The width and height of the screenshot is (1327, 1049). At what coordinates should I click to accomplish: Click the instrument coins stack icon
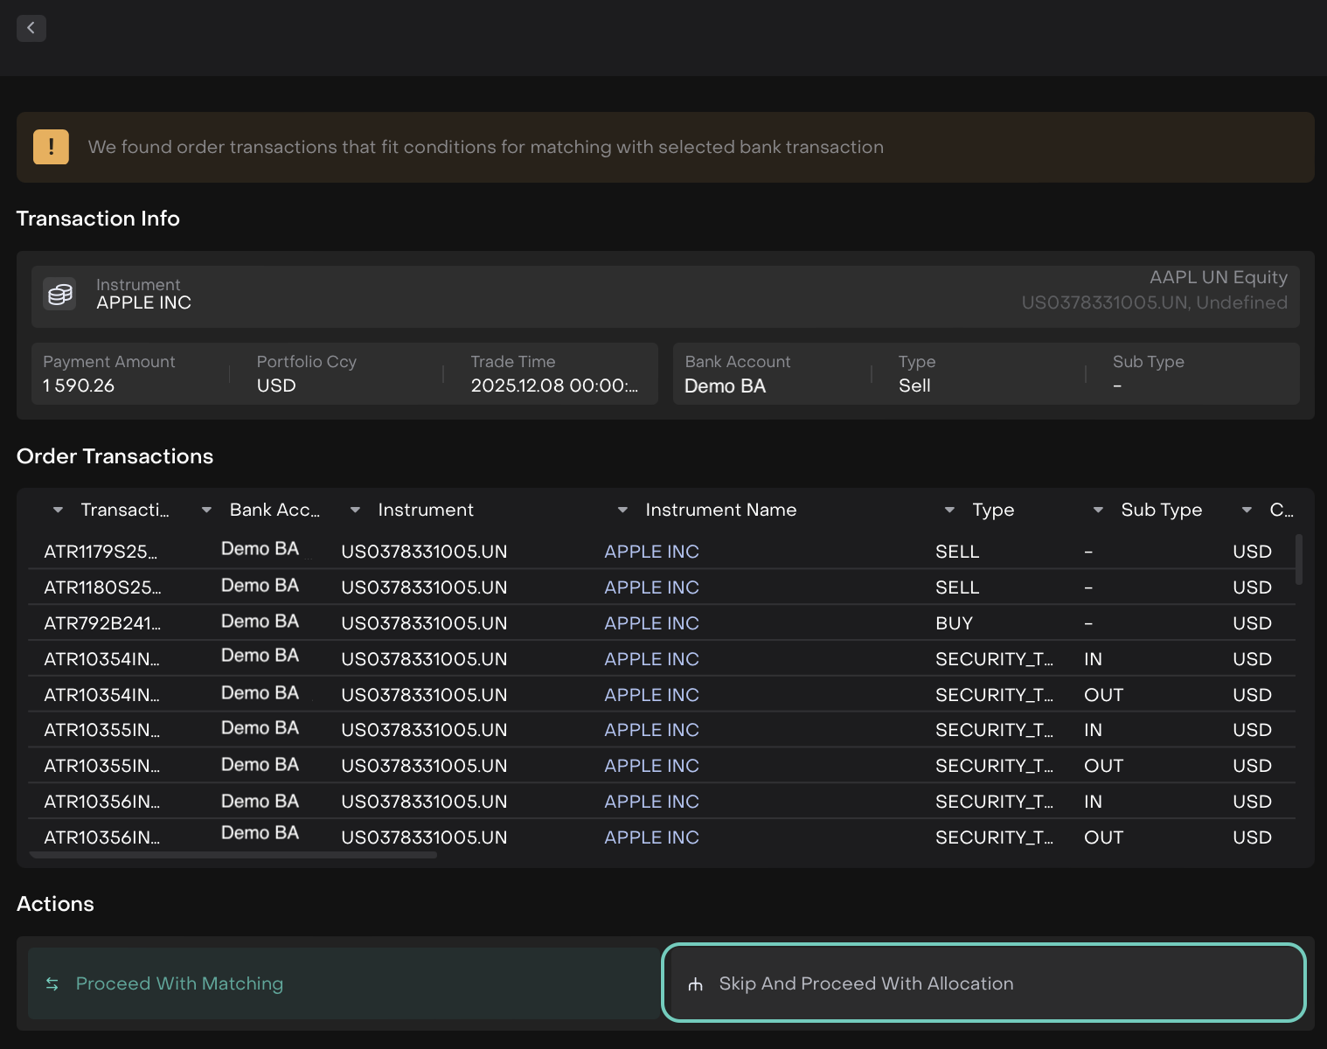[x=60, y=295]
